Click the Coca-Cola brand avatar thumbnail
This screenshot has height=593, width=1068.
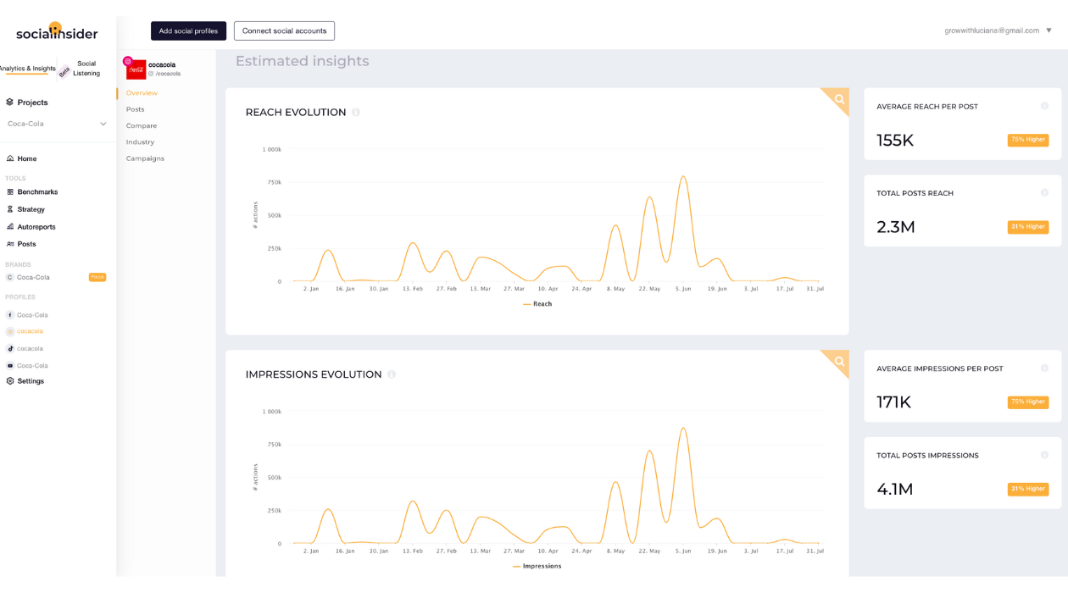tap(136, 69)
